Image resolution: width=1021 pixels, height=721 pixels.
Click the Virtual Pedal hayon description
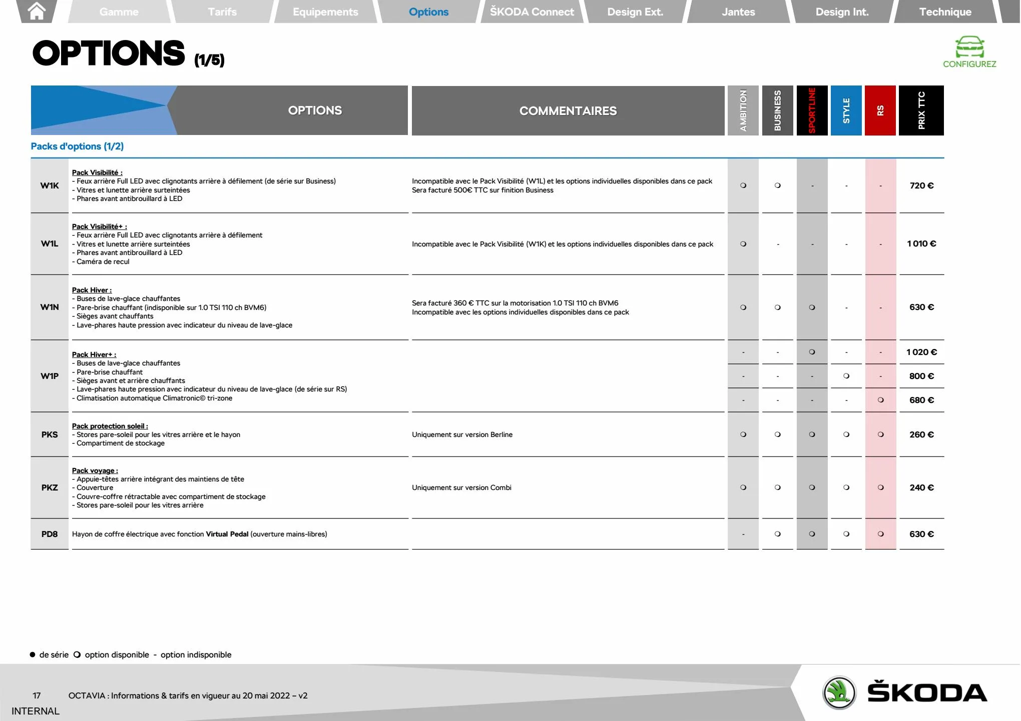click(x=199, y=534)
